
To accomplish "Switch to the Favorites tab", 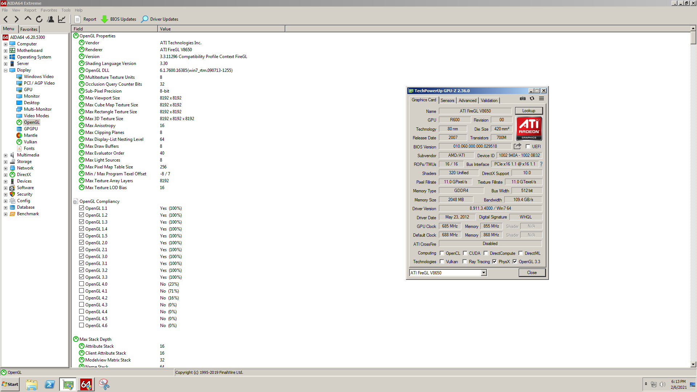I will click(29, 29).
